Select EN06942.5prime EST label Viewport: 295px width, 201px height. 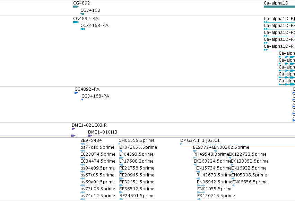click(215, 182)
